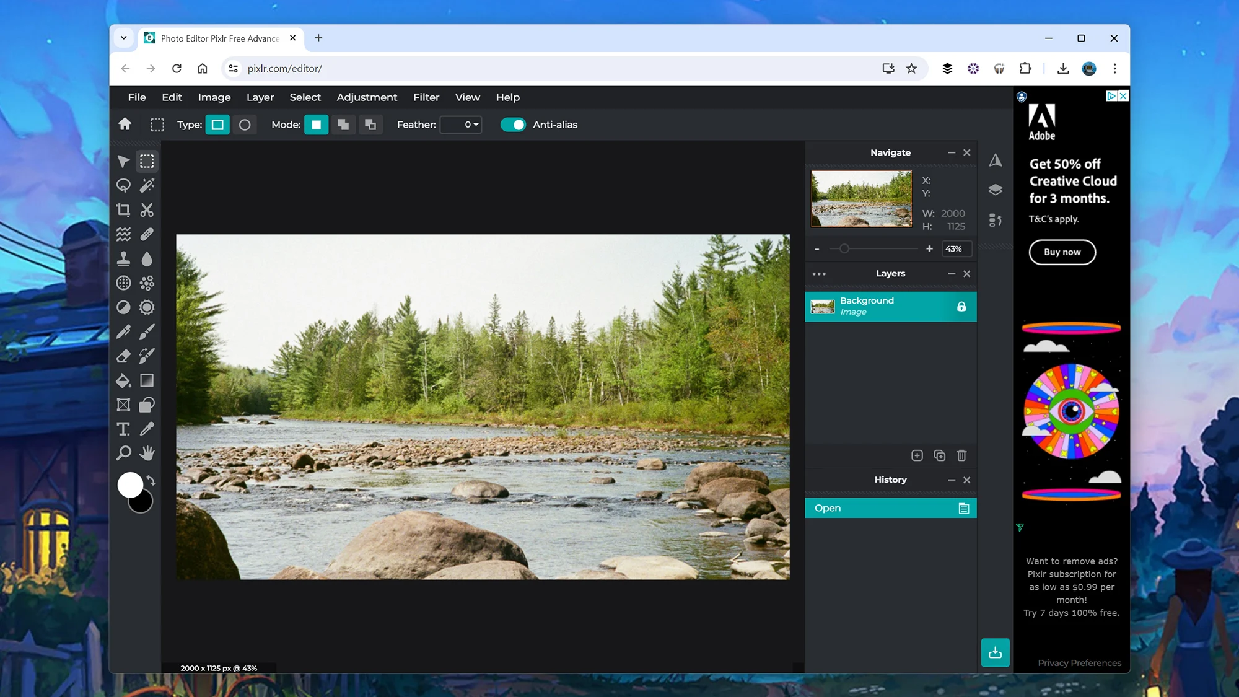Select the Brush paint tool
Screen dimensions: 1239x697
[146, 331]
